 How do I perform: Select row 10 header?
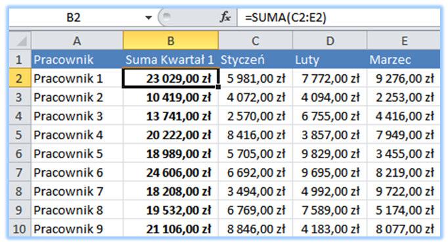point(20,228)
